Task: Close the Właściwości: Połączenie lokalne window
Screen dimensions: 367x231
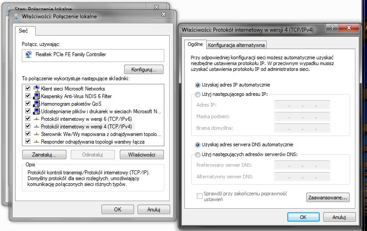Action: point(163,14)
